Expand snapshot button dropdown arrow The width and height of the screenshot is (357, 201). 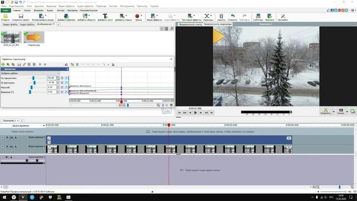coord(347,112)
